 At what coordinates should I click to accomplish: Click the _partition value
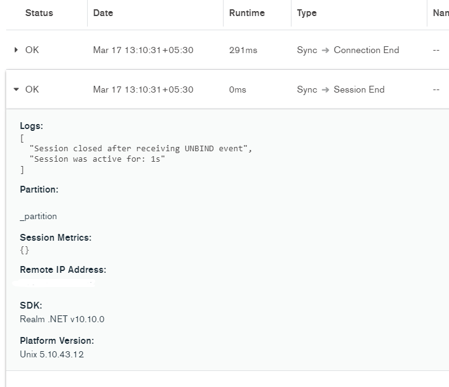(x=38, y=217)
